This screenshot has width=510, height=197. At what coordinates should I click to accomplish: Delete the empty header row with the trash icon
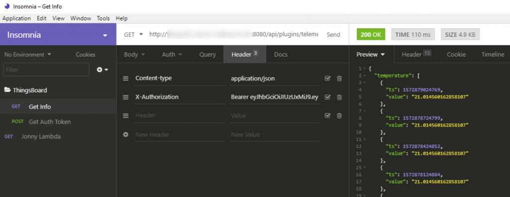click(x=339, y=115)
